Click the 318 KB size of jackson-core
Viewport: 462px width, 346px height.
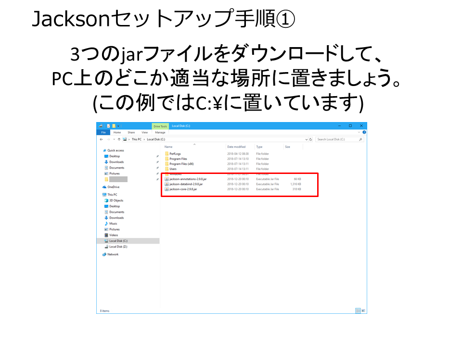click(297, 189)
